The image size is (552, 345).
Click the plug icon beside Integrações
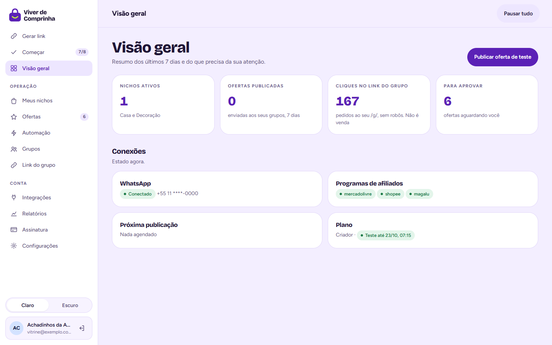pyautogui.click(x=14, y=197)
